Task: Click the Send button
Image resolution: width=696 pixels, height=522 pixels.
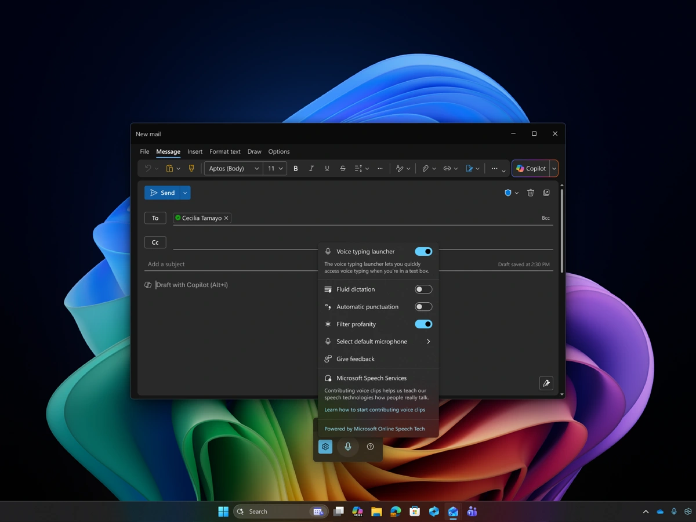Action: [x=162, y=193]
